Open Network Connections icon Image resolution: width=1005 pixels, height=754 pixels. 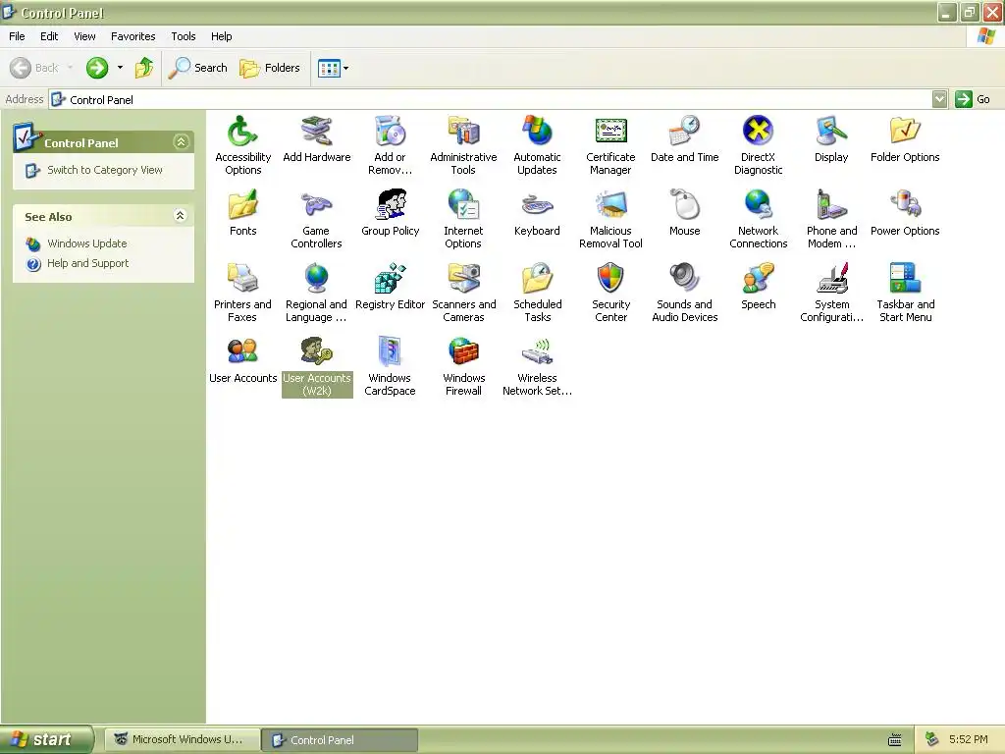[759, 205]
